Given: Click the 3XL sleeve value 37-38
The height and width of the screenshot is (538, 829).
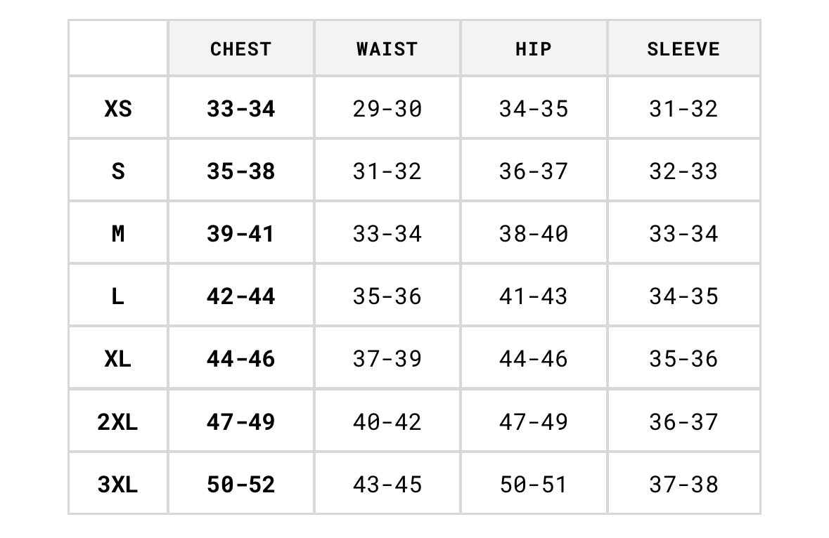Looking at the screenshot, I should [683, 484].
